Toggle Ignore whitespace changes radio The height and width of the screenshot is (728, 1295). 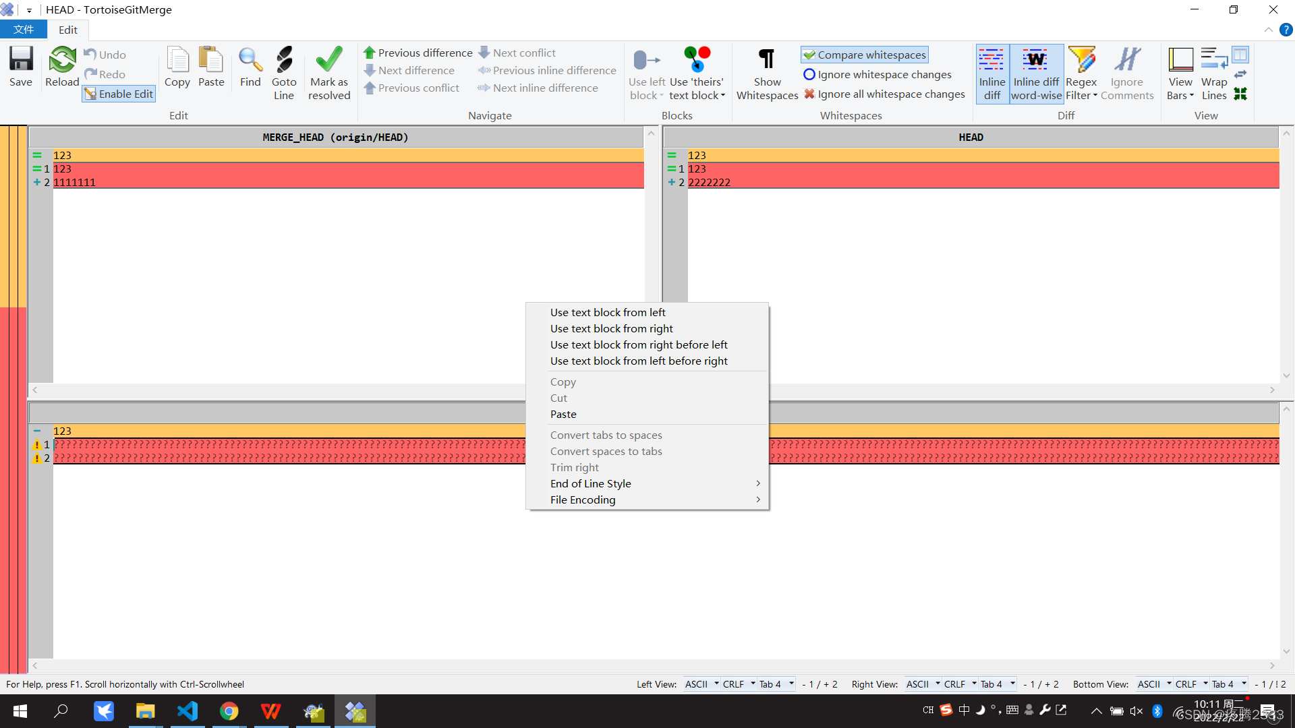(x=810, y=75)
